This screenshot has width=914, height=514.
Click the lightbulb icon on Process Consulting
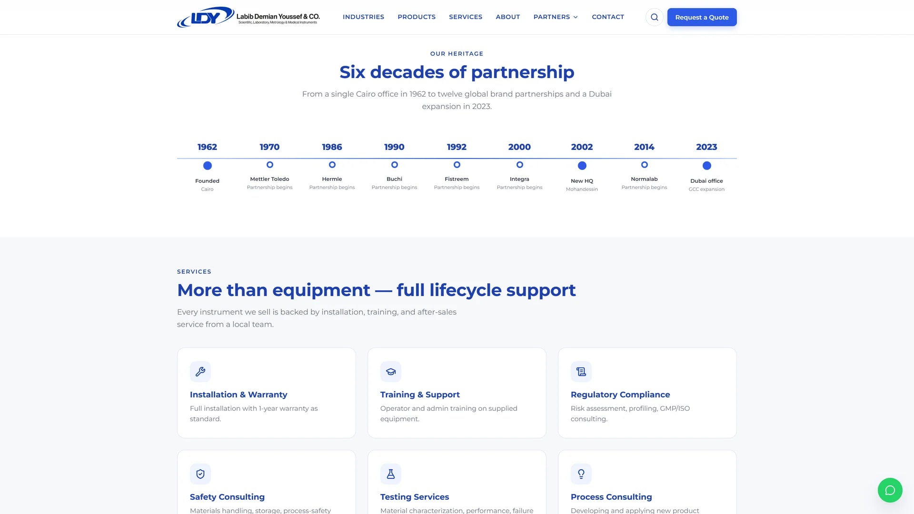pyautogui.click(x=581, y=474)
